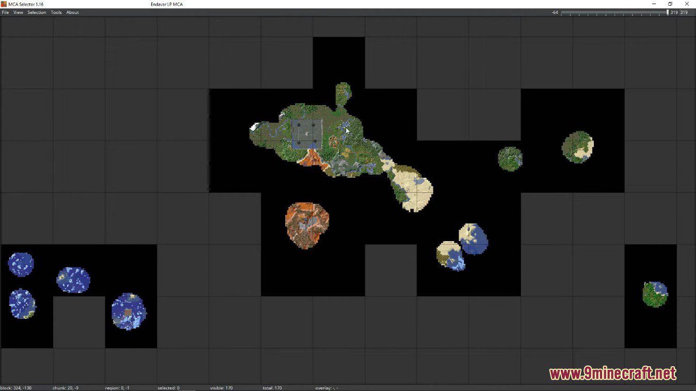The image size is (696, 391).
Task: Open the Tools menu
Action: coord(56,12)
